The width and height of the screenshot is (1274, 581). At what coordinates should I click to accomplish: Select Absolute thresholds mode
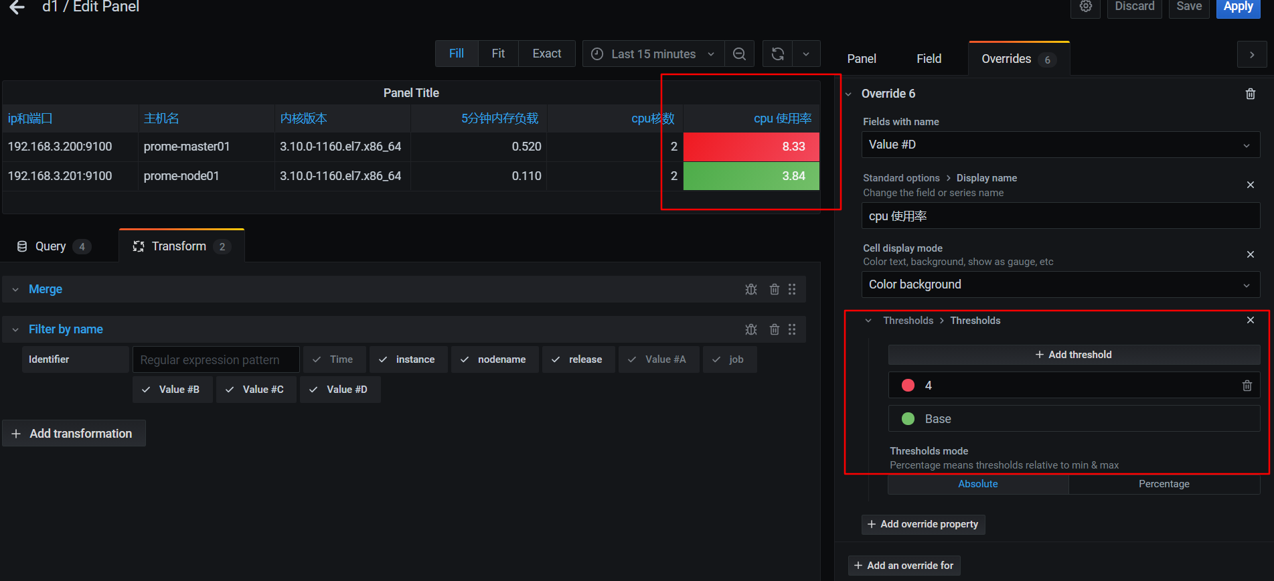click(x=978, y=484)
